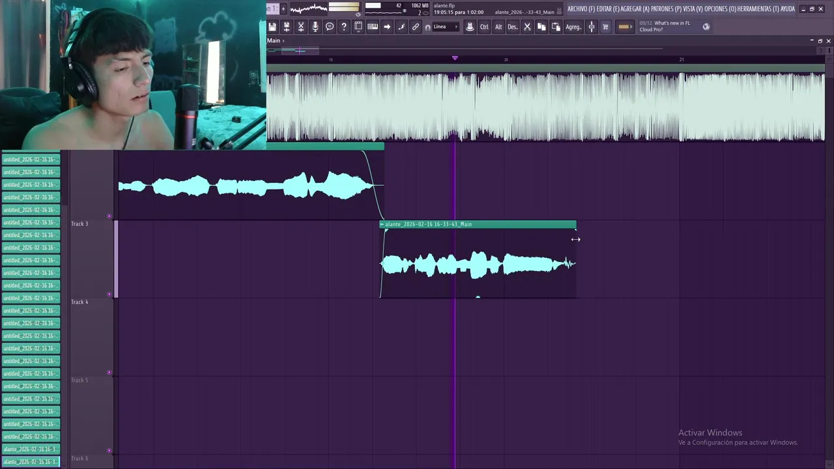Click the Des. button in toolbar
Viewport: 834px width, 469px height.
(513, 27)
